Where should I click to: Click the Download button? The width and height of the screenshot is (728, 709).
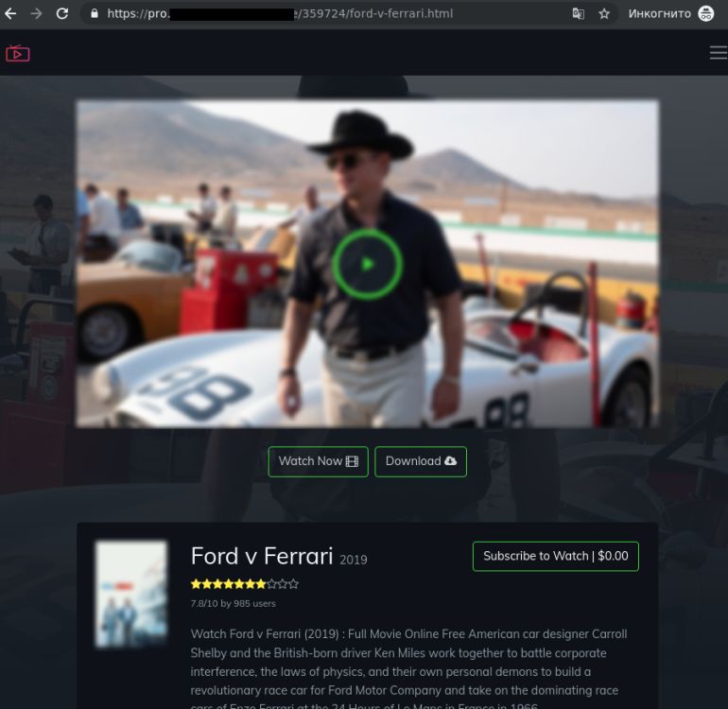(x=421, y=461)
